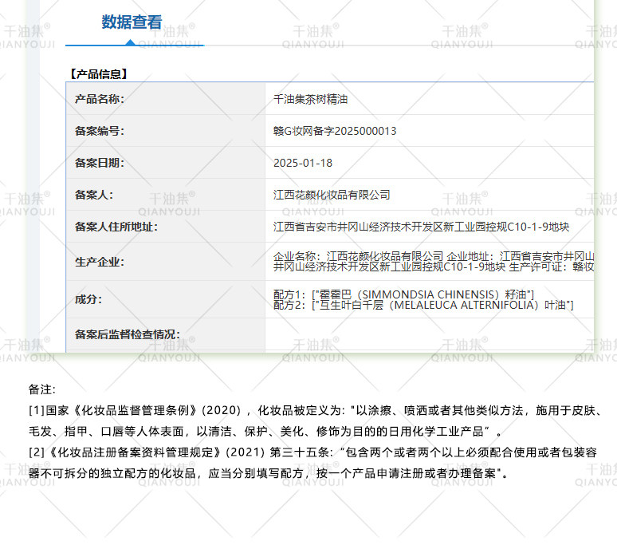Click the 备案编号 label cell
This screenshot has width=617, height=549.
pyautogui.click(x=166, y=131)
